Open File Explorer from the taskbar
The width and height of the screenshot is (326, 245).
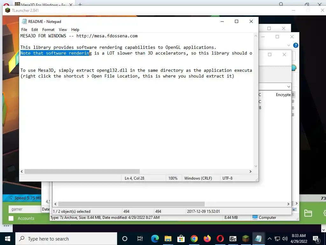coord(168,239)
